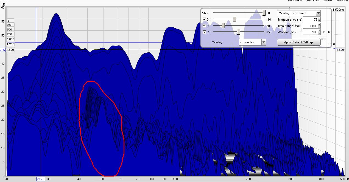Click the 3,3 Hz resolution readout
Viewport: 349px width, 182px height.
point(326,32)
